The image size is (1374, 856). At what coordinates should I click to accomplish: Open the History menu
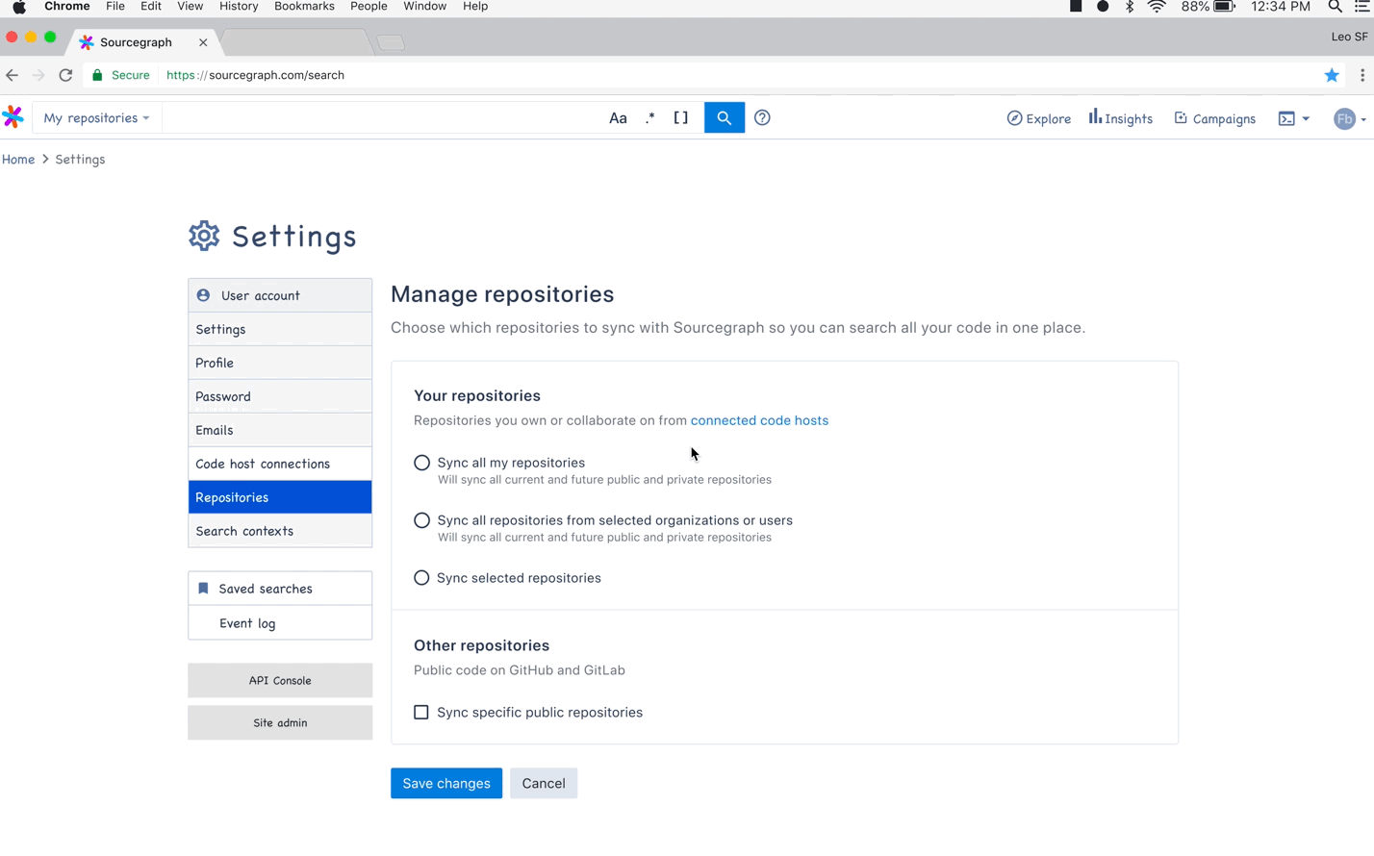pyautogui.click(x=239, y=7)
